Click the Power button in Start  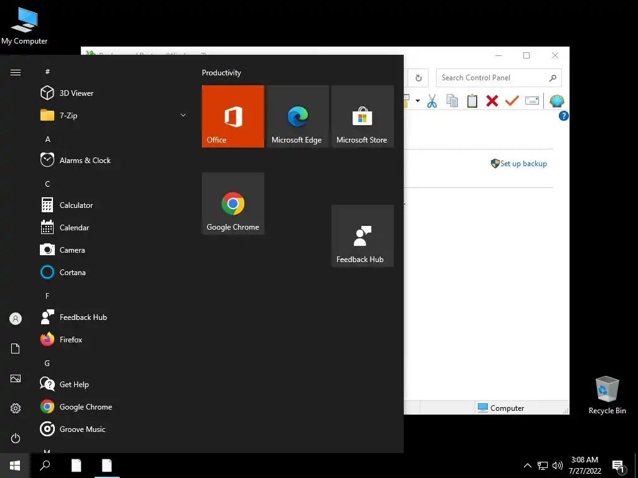16,438
